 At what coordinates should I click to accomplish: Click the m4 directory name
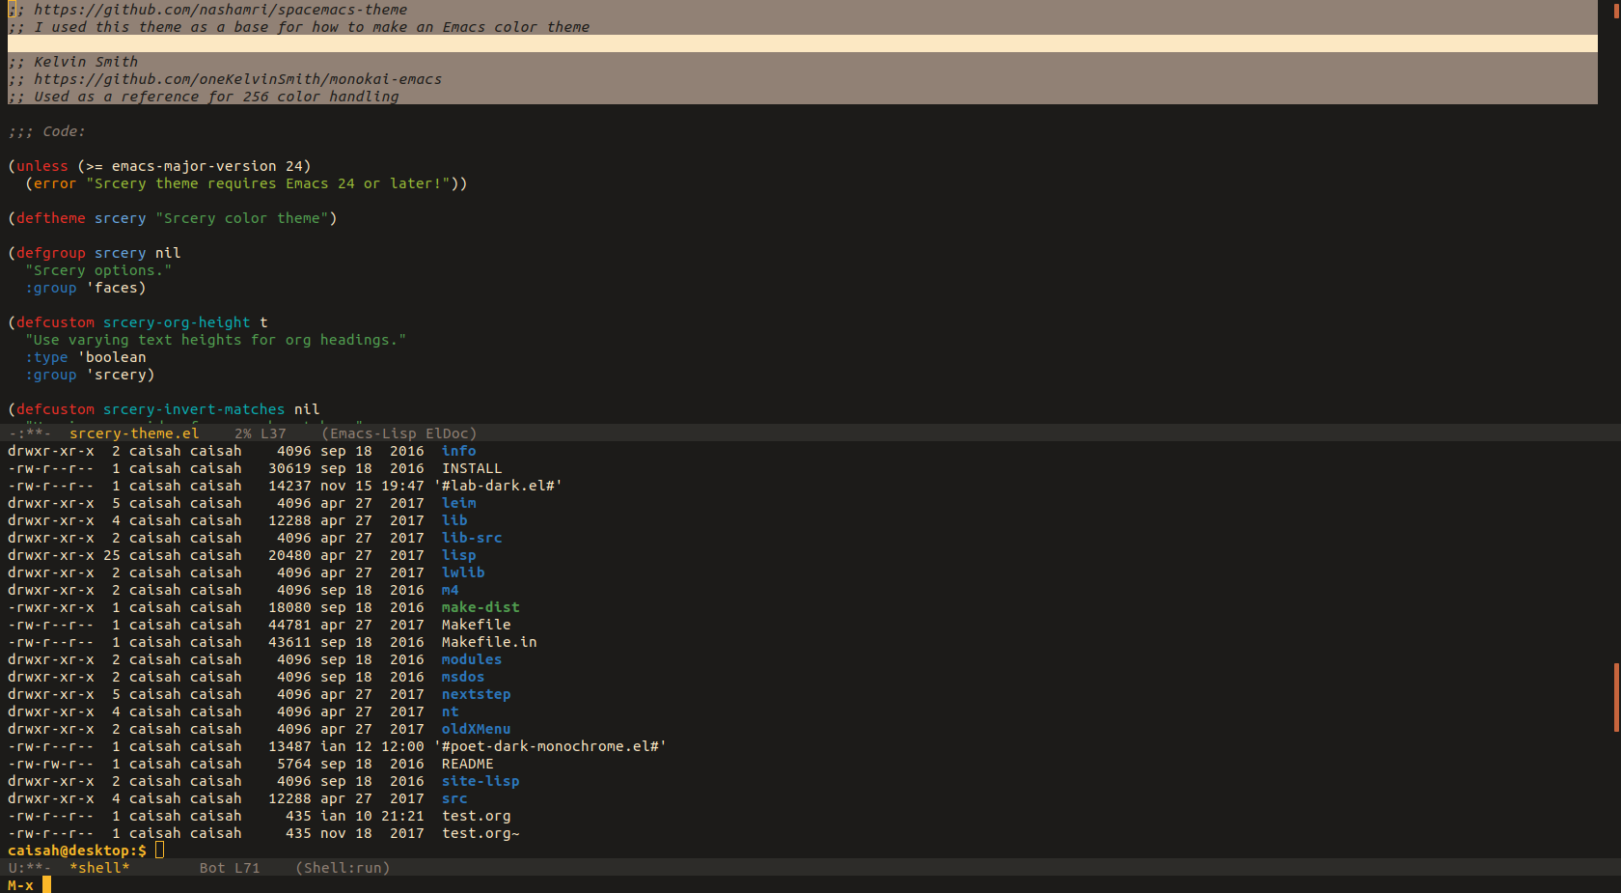click(x=450, y=590)
